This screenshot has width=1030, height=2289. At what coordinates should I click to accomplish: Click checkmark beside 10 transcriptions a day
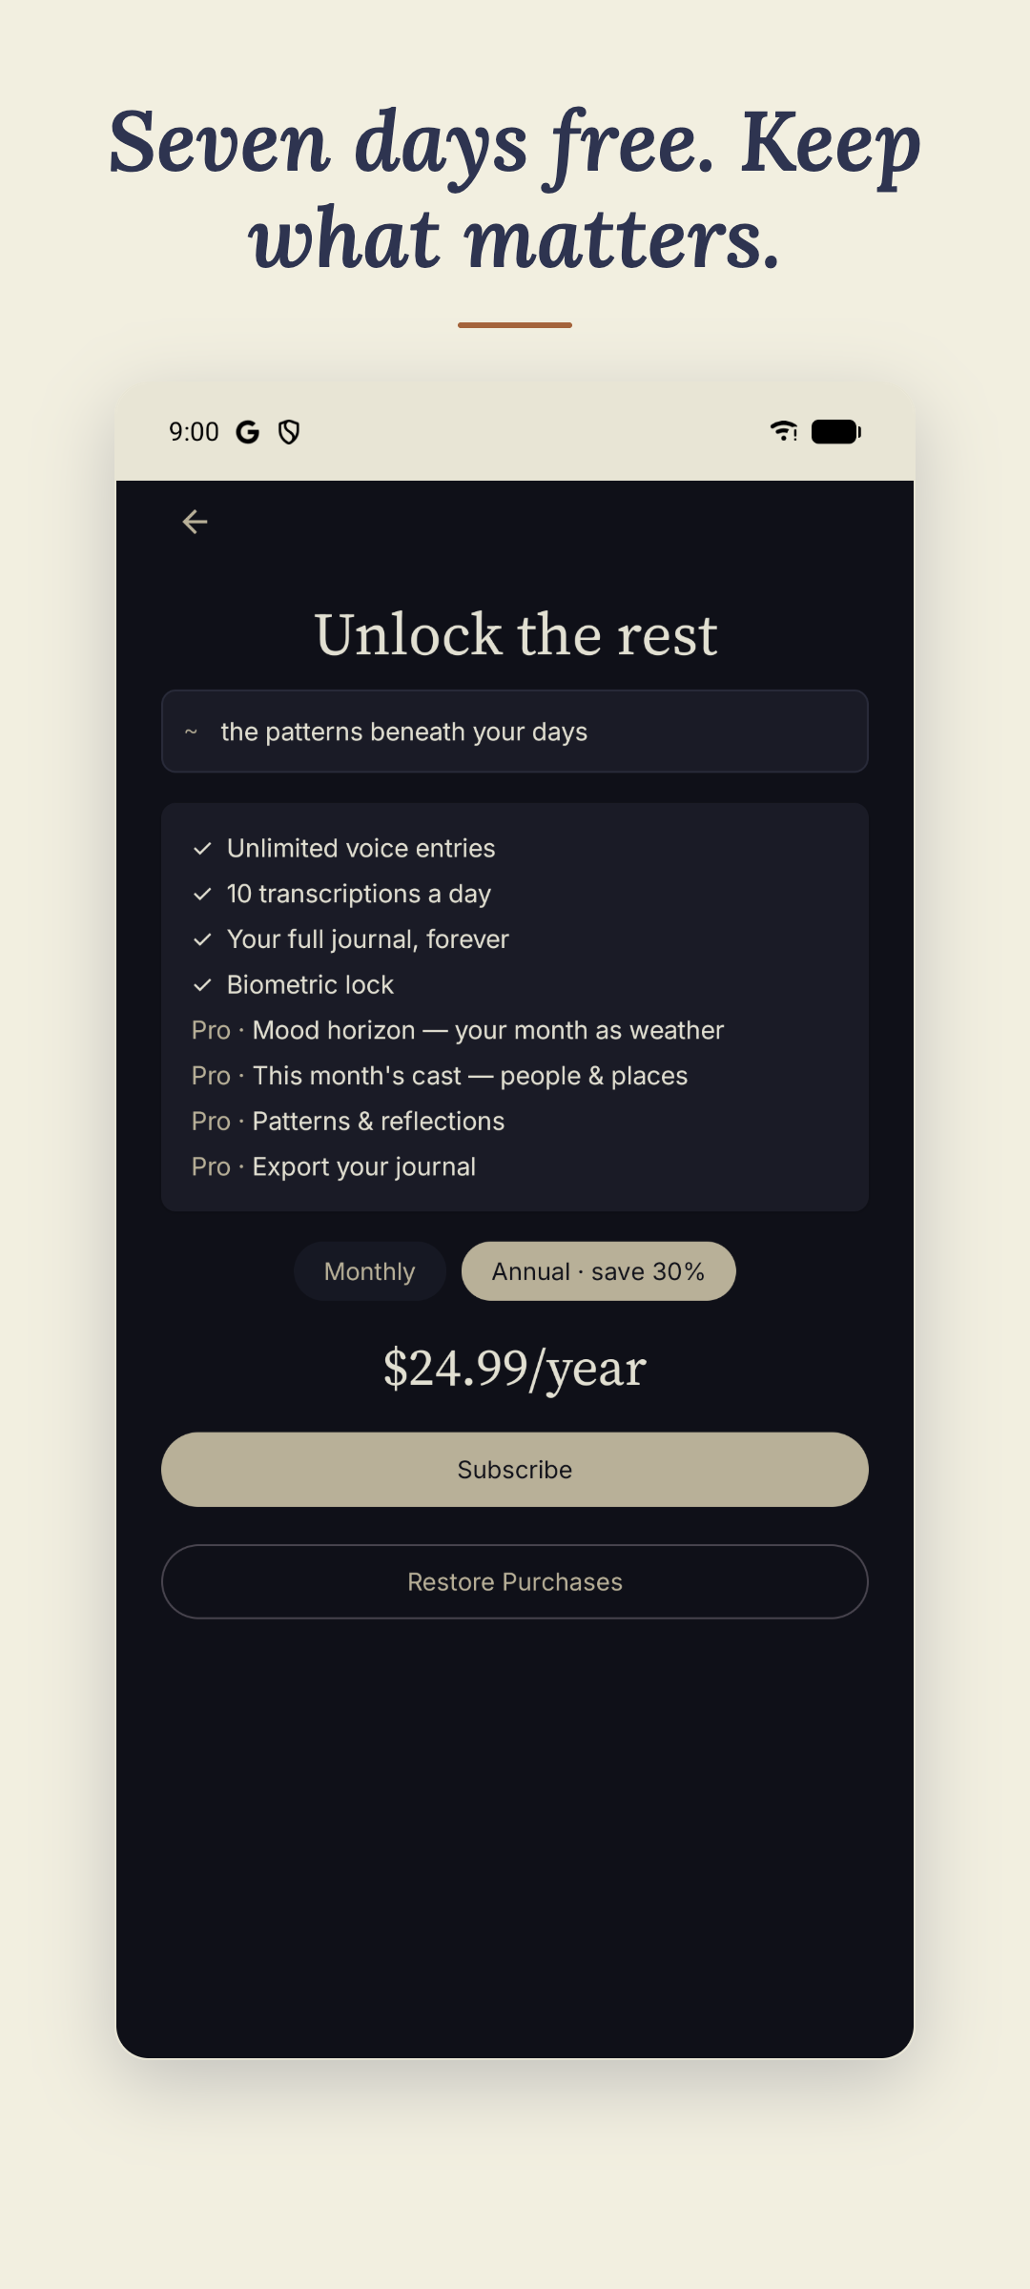point(202,895)
